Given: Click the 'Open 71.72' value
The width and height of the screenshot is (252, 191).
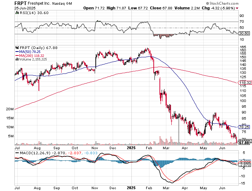Looking at the screenshot, I should [x=94, y=8].
